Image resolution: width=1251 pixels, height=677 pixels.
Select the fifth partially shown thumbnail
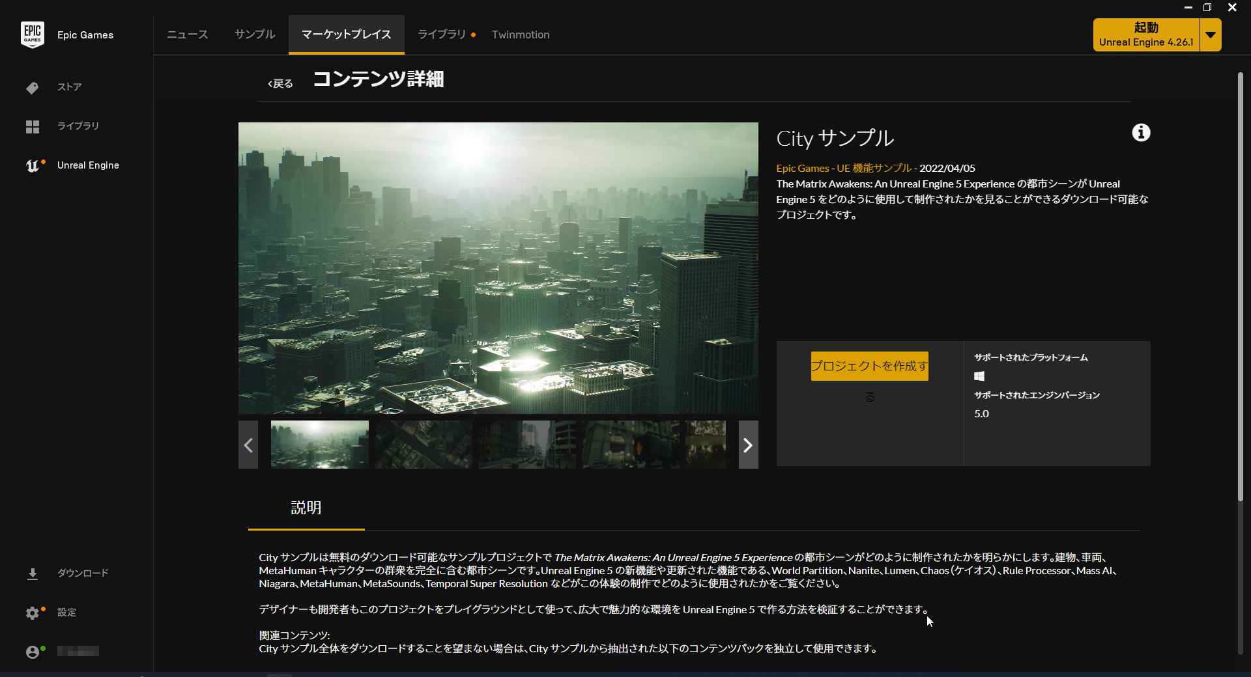coord(706,445)
